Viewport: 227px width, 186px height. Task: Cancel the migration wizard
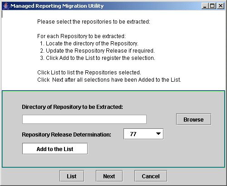151,176
